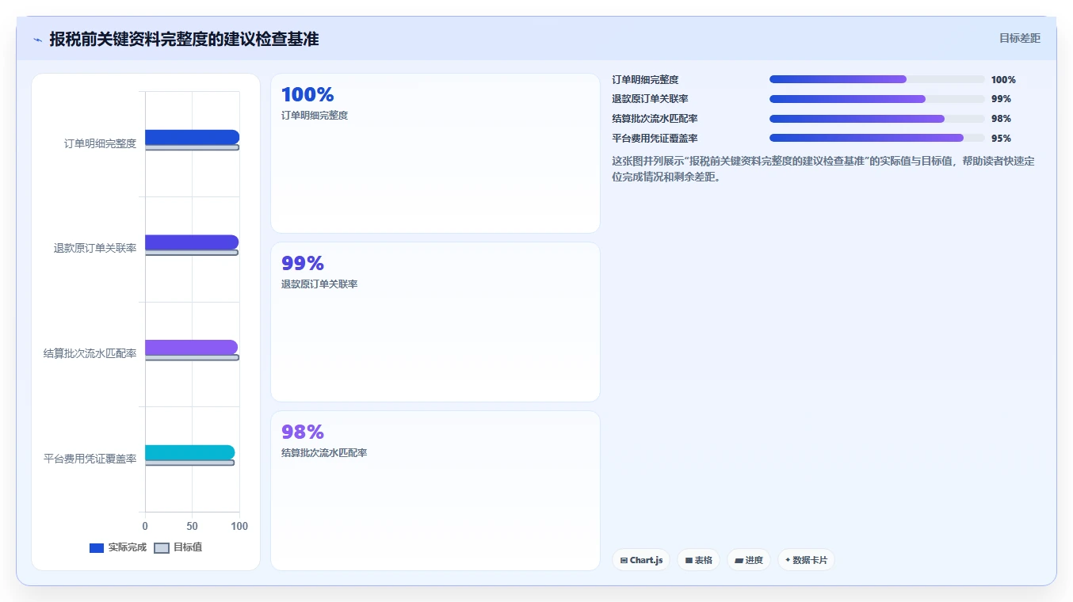
Task: Click the 表格 tag chip
Action: click(698, 560)
